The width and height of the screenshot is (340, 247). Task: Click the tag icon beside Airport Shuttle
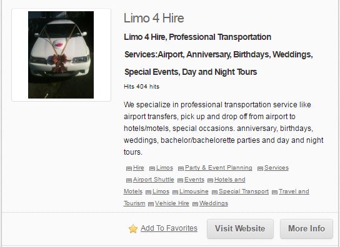point(129,180)
